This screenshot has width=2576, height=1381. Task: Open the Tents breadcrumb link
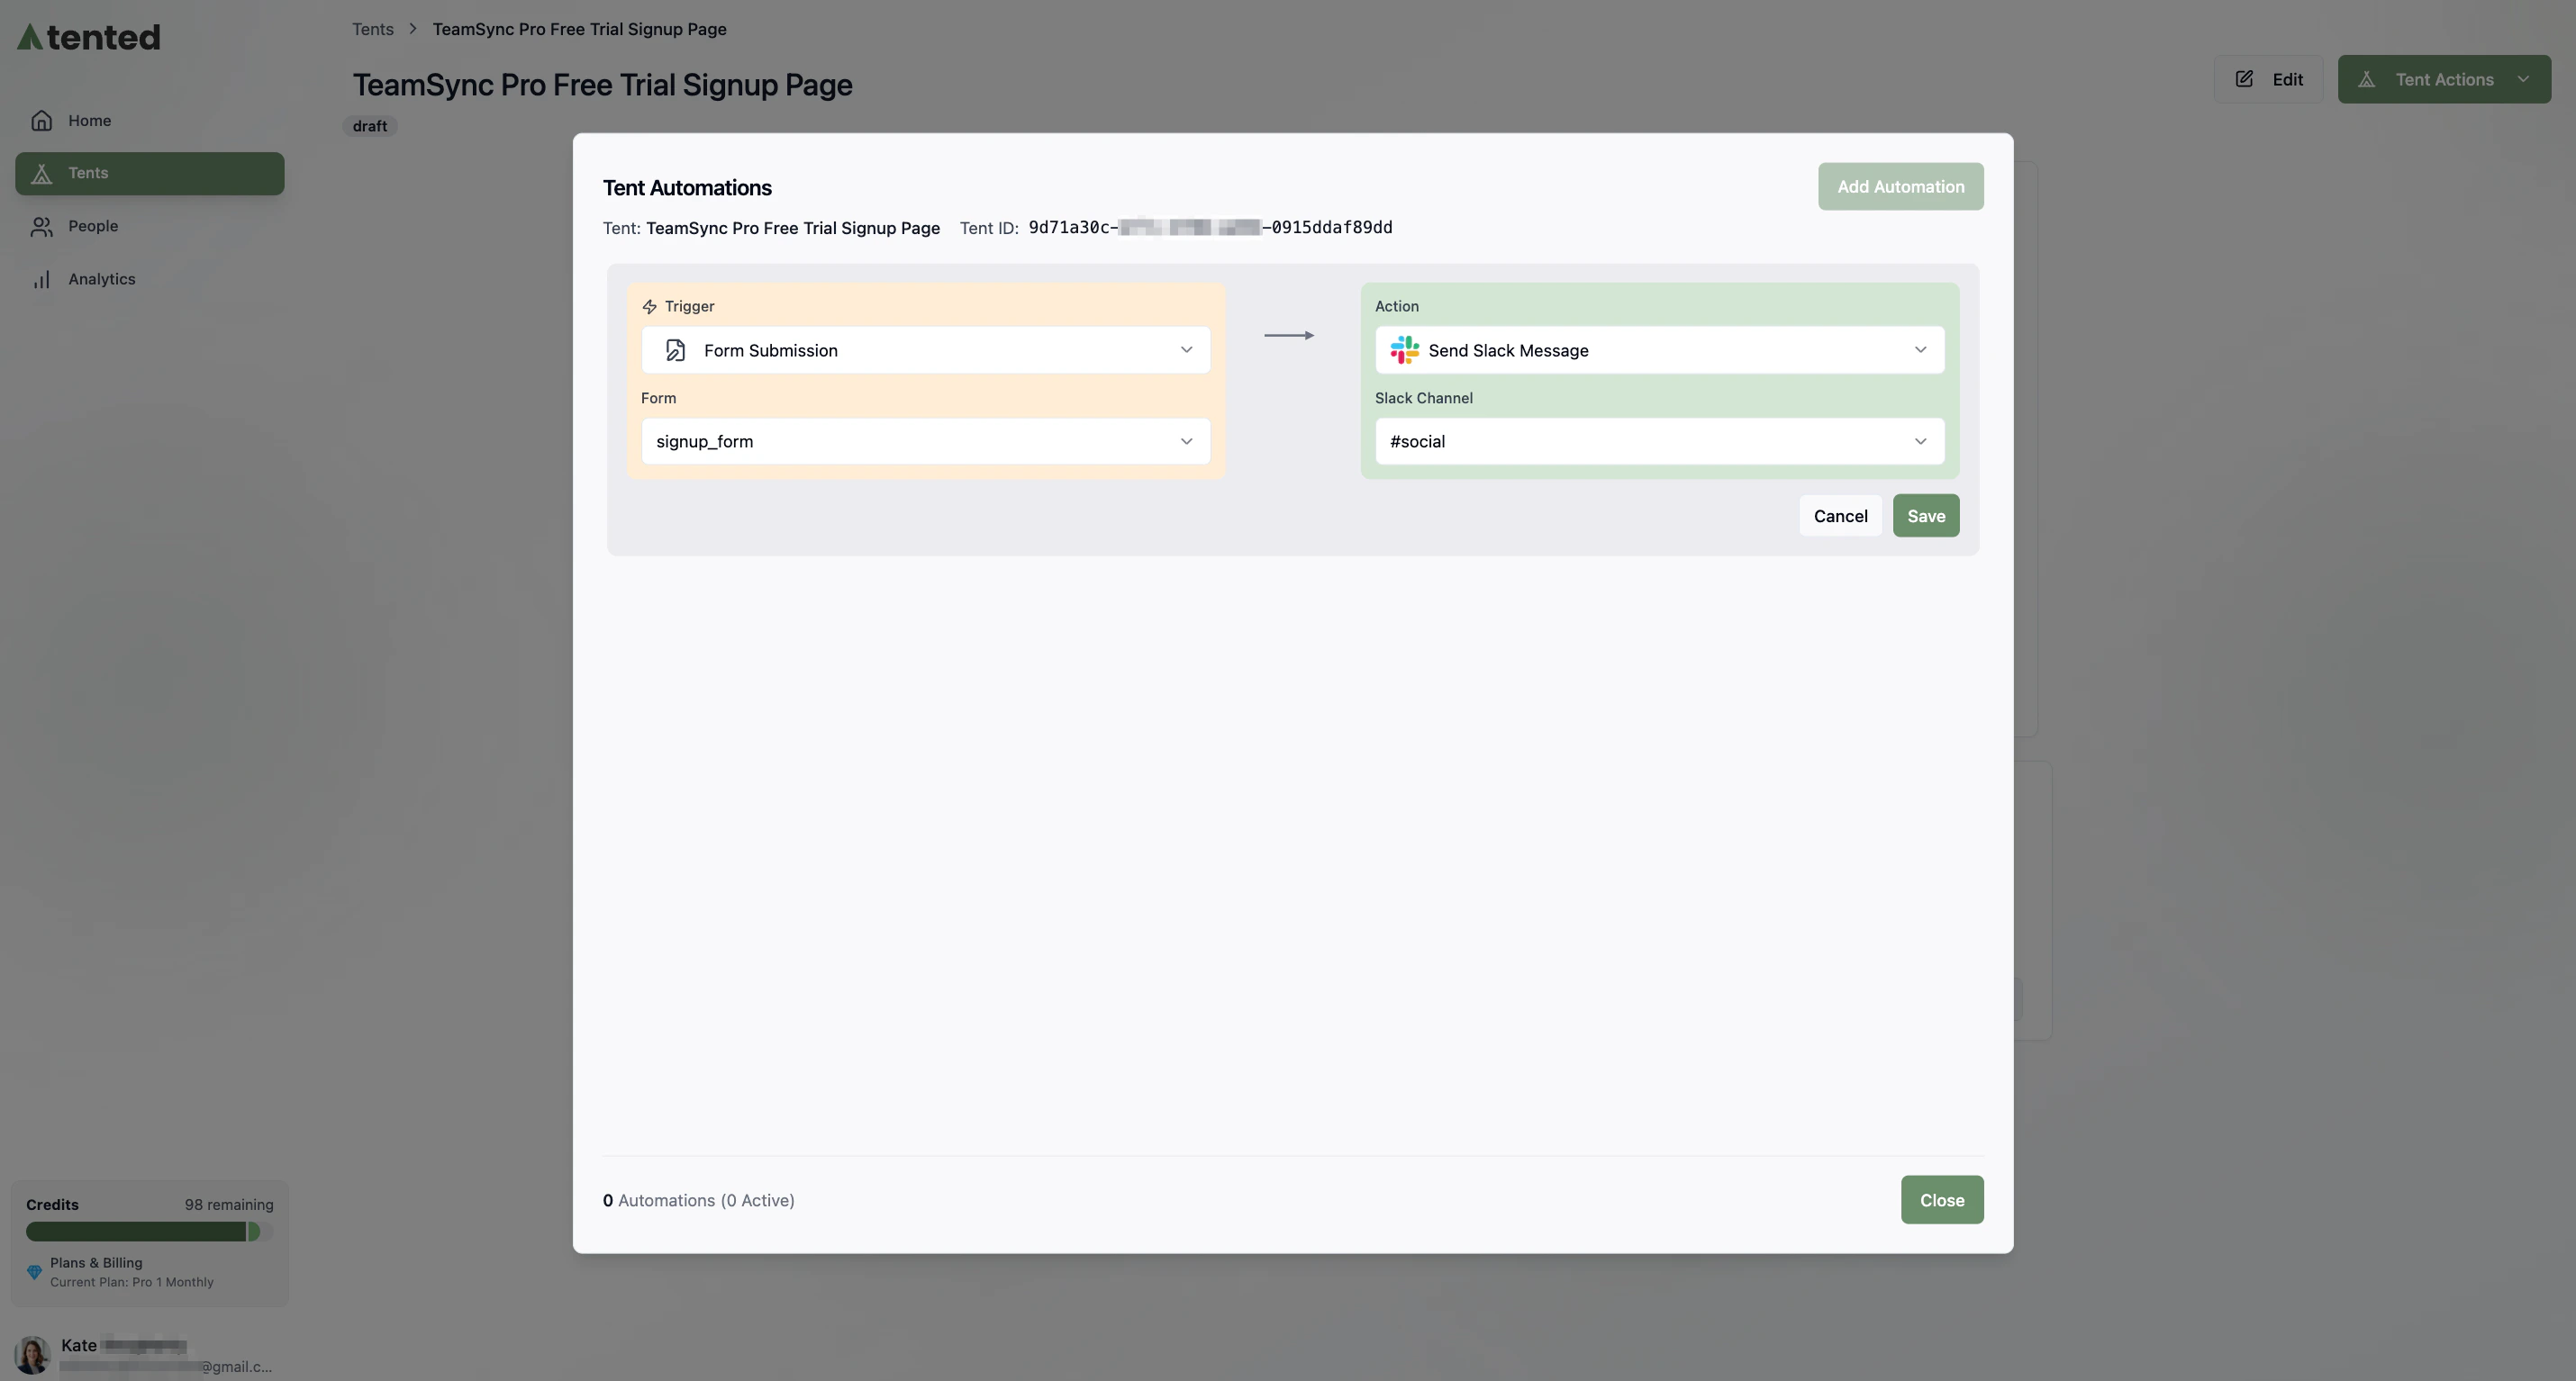pos(372,29)
